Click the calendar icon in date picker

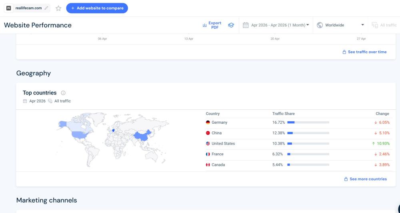pos(246,25)
